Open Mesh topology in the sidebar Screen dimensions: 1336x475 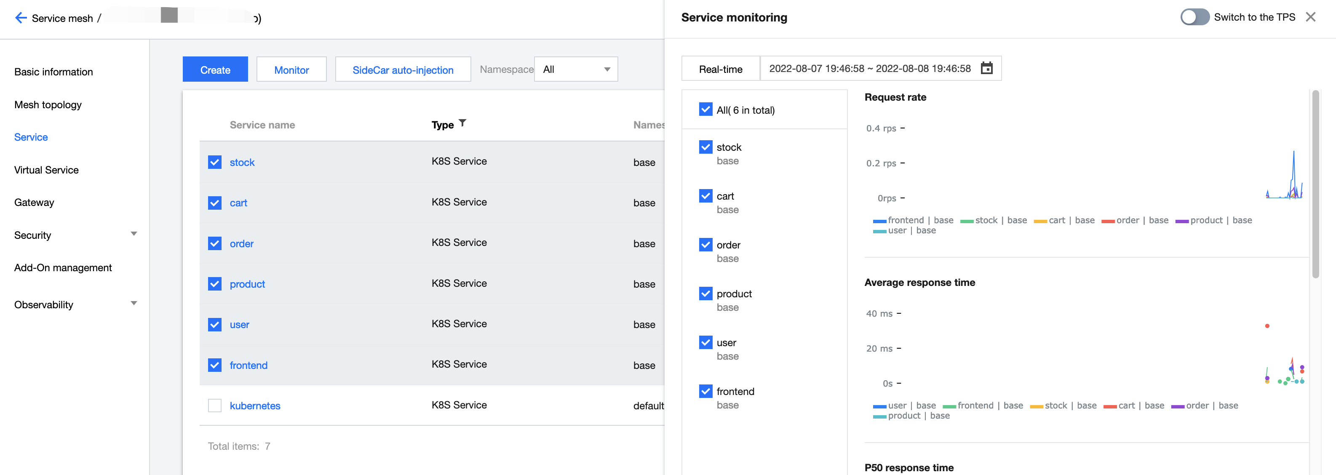coord(48,105)
